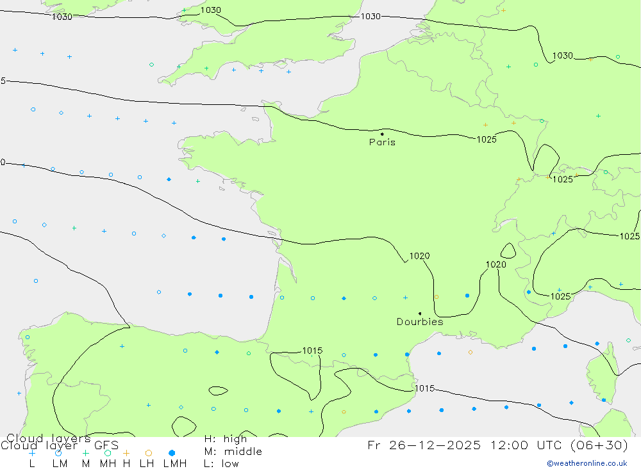
Task: Click the 'MH' legend label text
Action: click(x=108, y=464)
